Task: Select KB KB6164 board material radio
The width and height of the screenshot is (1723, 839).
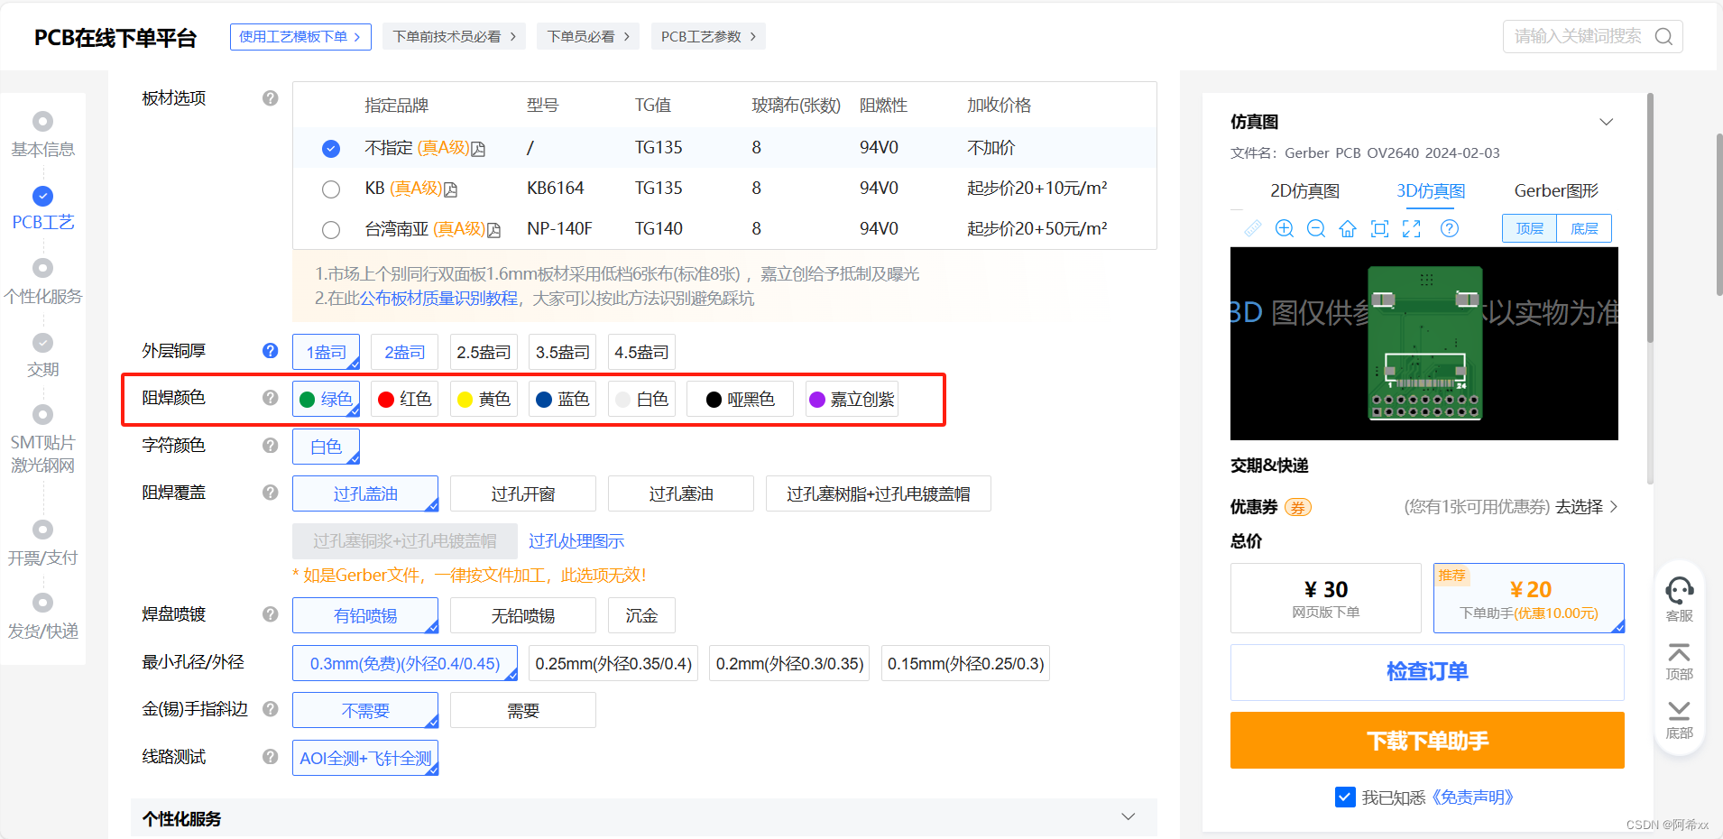Action: [x=331, y=189]
